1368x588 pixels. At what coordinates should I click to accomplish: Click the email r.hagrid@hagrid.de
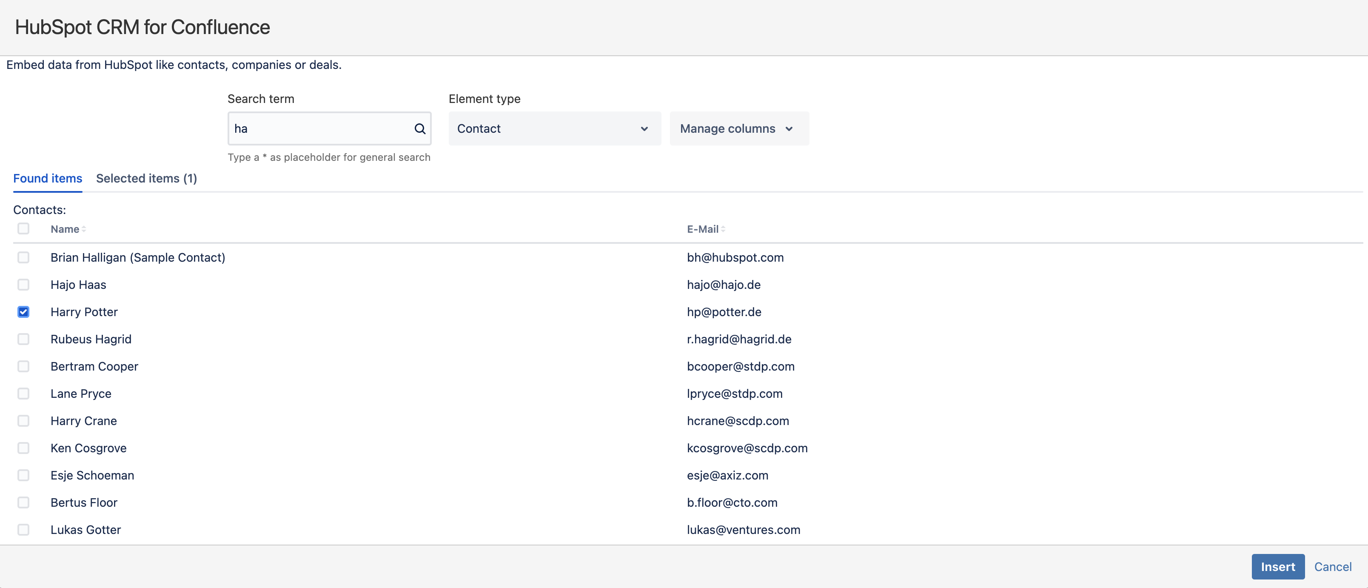click(x=739, y=340)
